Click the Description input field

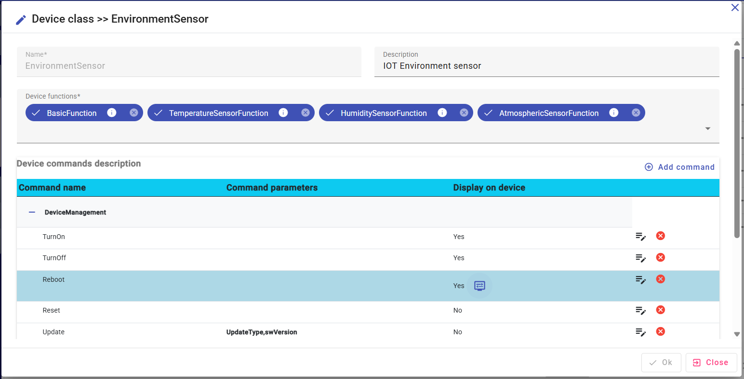pos(546,66)
